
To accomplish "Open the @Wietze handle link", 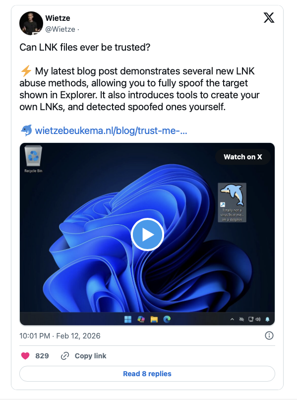I will (x=60, y=29).
